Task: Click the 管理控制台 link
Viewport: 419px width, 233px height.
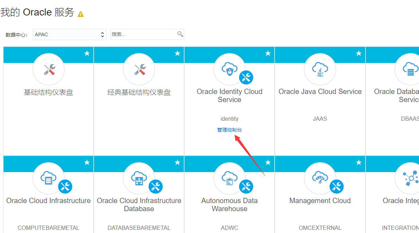Action: [230, 130]
